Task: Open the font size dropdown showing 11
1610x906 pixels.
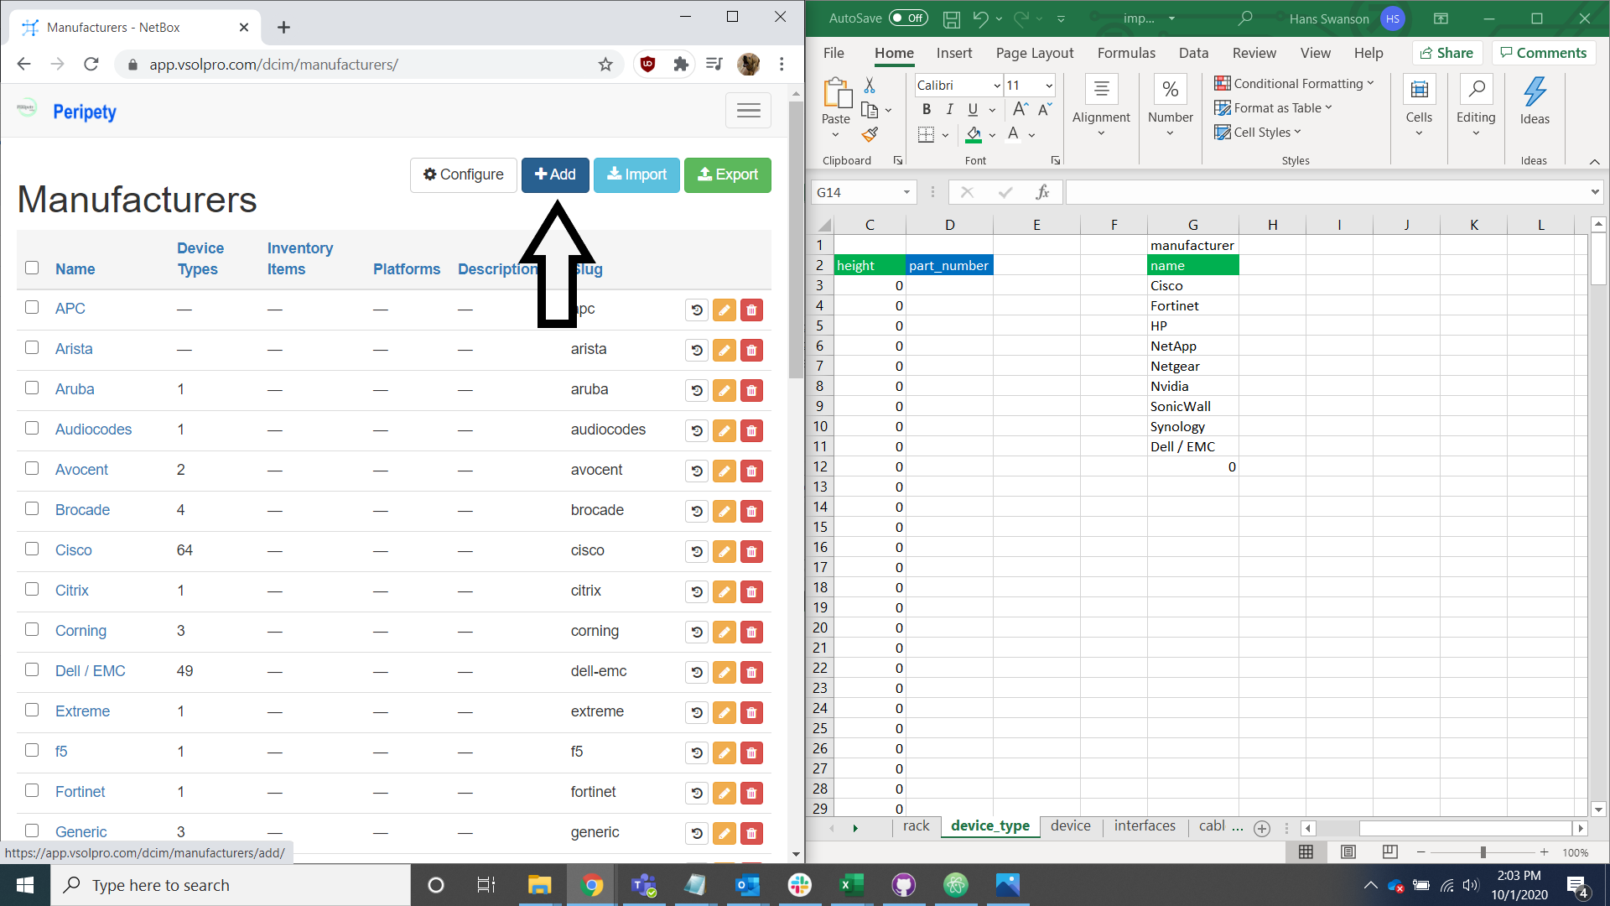Action: (x=1049, y=86)
